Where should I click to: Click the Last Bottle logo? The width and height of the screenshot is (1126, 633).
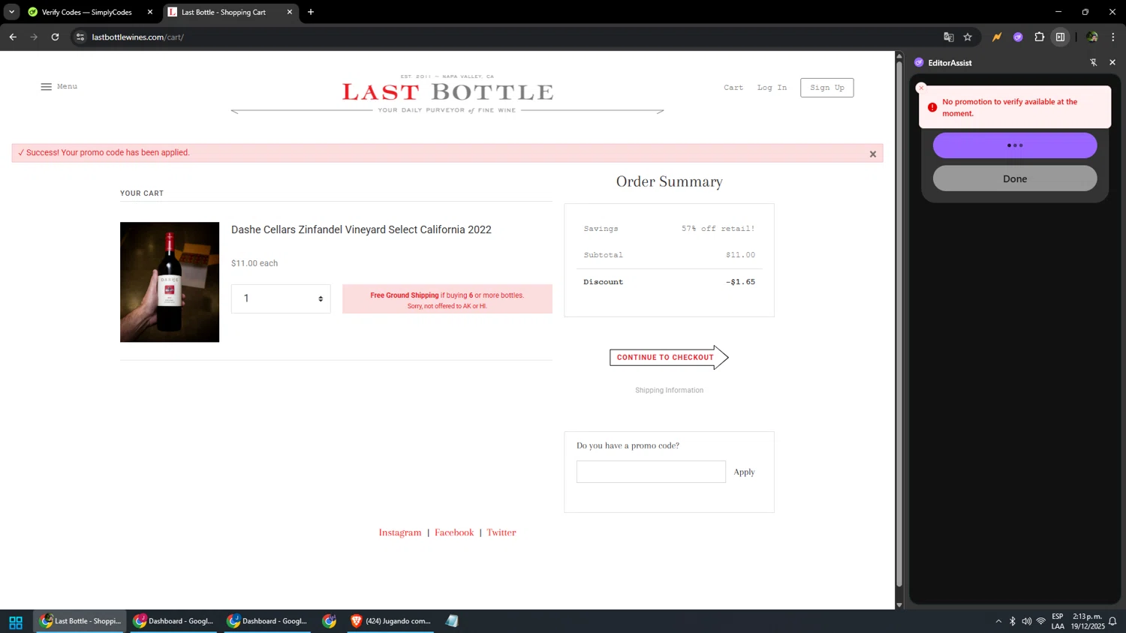pyautogui.click(x=447, y=92)
